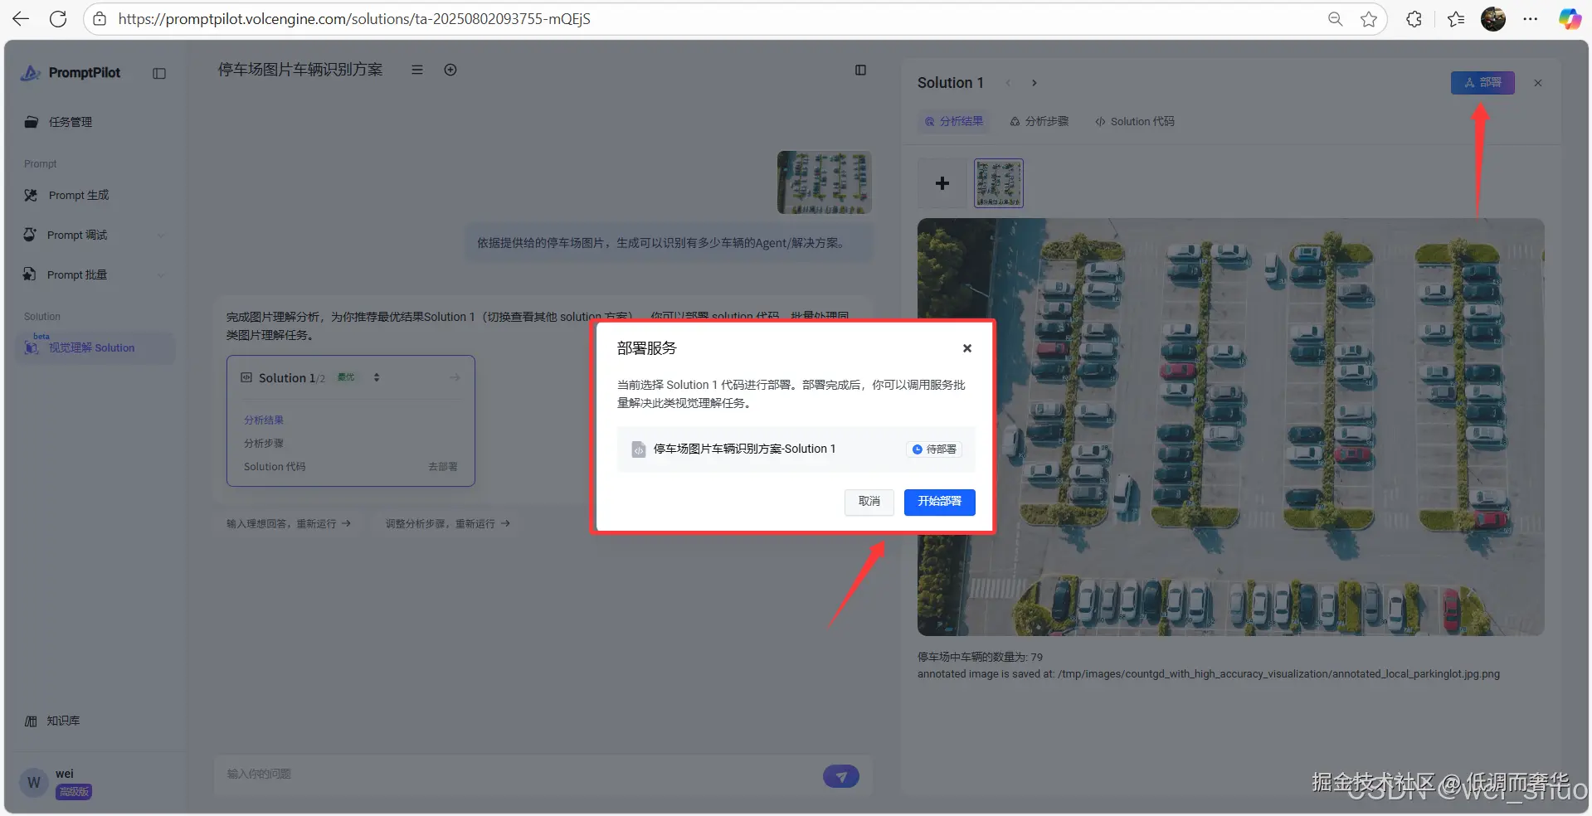Close the 部署服务 dialog
Viewport: 1592px width, 816px height.
966,348
